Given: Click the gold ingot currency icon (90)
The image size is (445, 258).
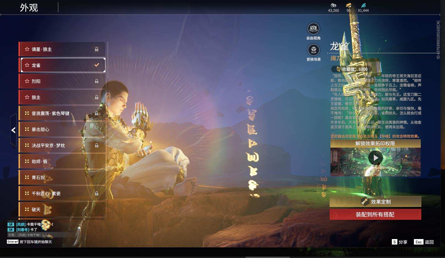Looking at the screenshot, I should 349,5.
